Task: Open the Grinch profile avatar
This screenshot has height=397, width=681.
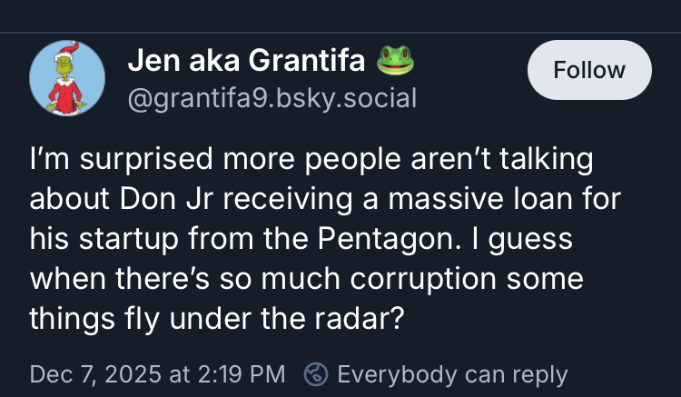Action: tap(67, 77)
